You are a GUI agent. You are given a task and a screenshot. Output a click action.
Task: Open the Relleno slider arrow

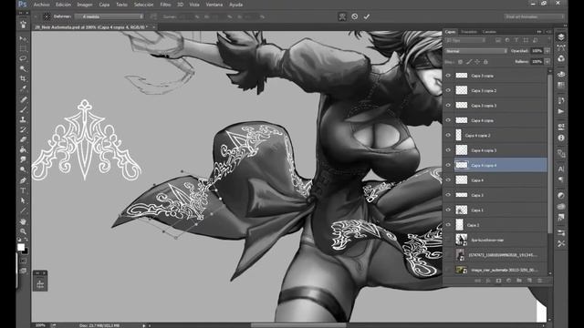[x=547, y=62]
